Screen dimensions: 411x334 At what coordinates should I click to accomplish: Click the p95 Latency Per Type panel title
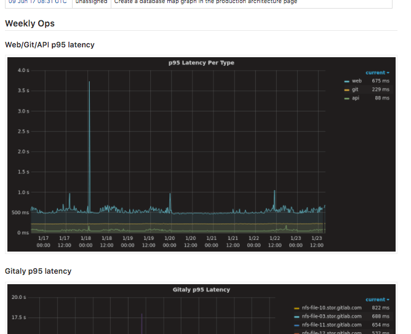[x=201, y=63]
